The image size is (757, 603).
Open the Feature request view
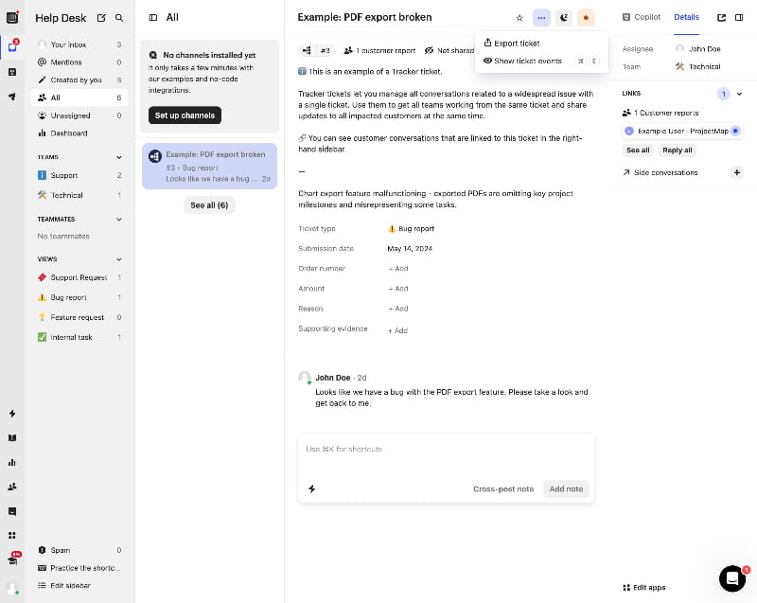79,317
